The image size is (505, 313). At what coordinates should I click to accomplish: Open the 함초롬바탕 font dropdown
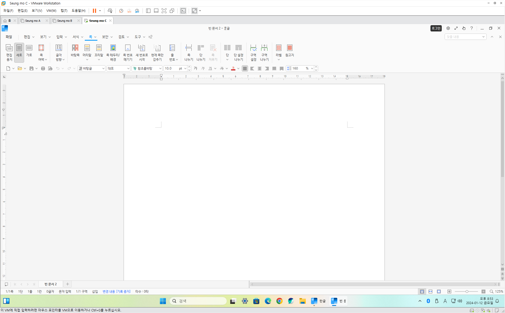(x=160, y=68)
